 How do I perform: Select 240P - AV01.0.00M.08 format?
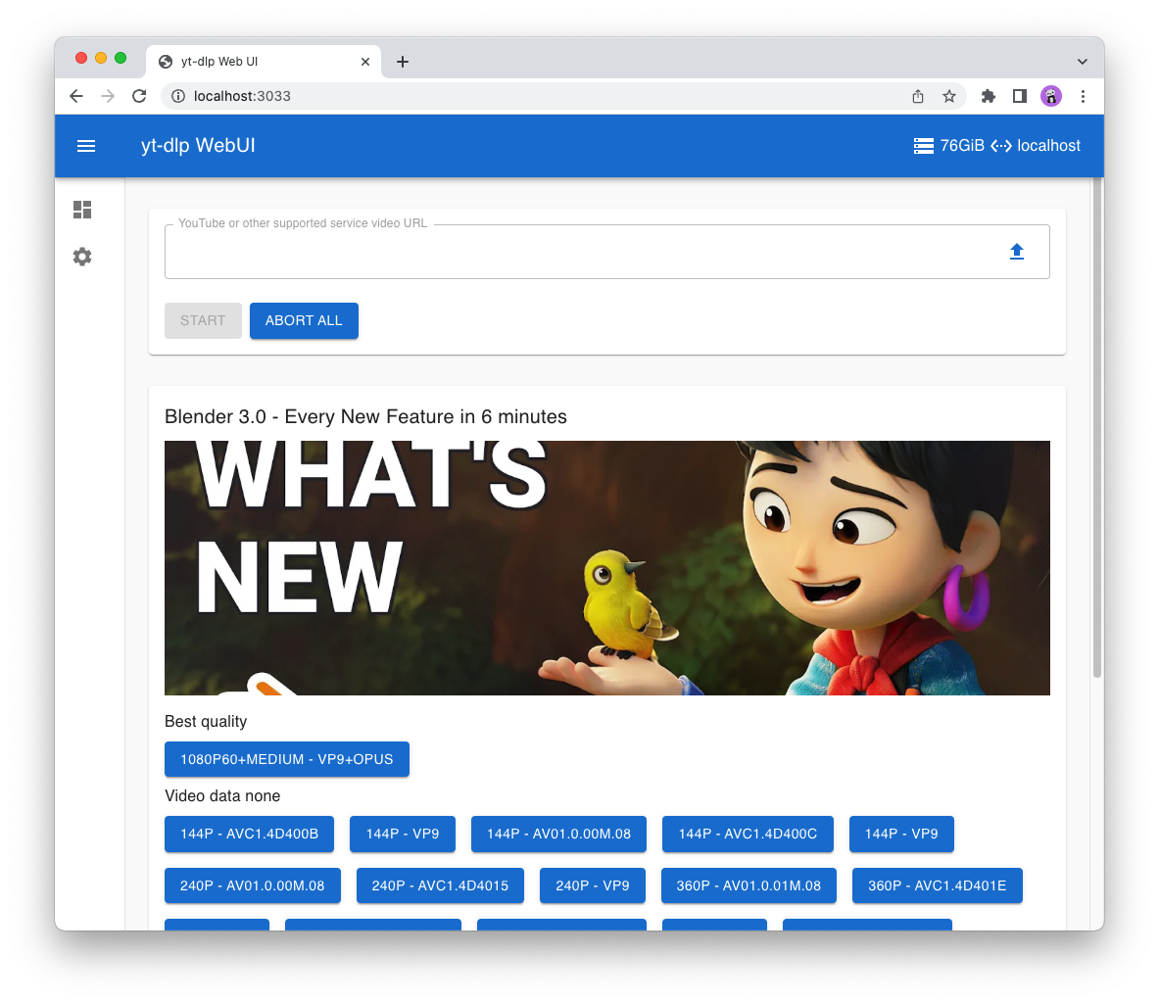click(x=253, y=885)
